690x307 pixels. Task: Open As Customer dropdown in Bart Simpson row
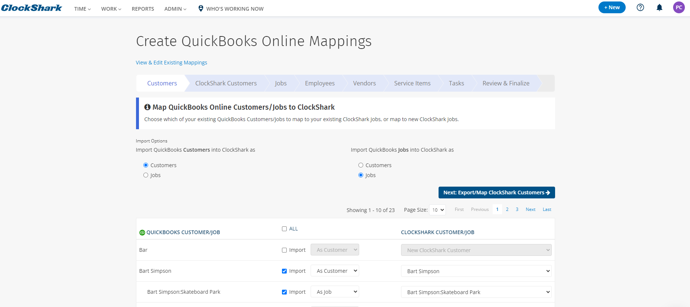(335, 271)
